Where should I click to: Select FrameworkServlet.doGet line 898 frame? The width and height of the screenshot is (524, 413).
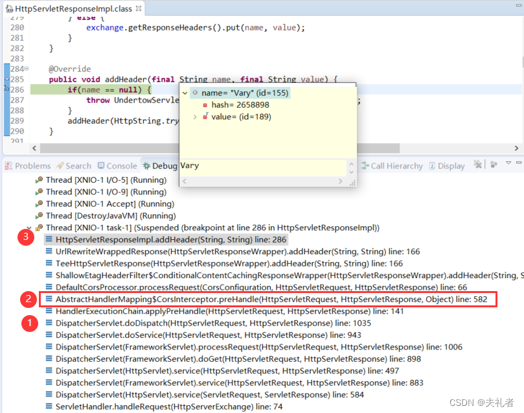tap(238, 359)
